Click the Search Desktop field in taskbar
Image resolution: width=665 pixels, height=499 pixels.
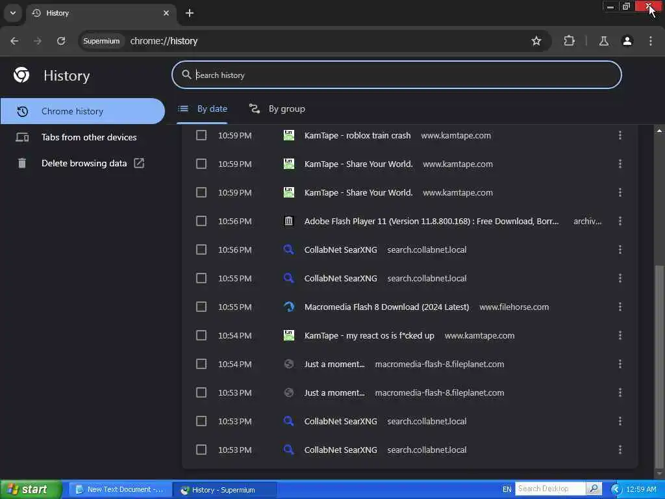[551, 489]
